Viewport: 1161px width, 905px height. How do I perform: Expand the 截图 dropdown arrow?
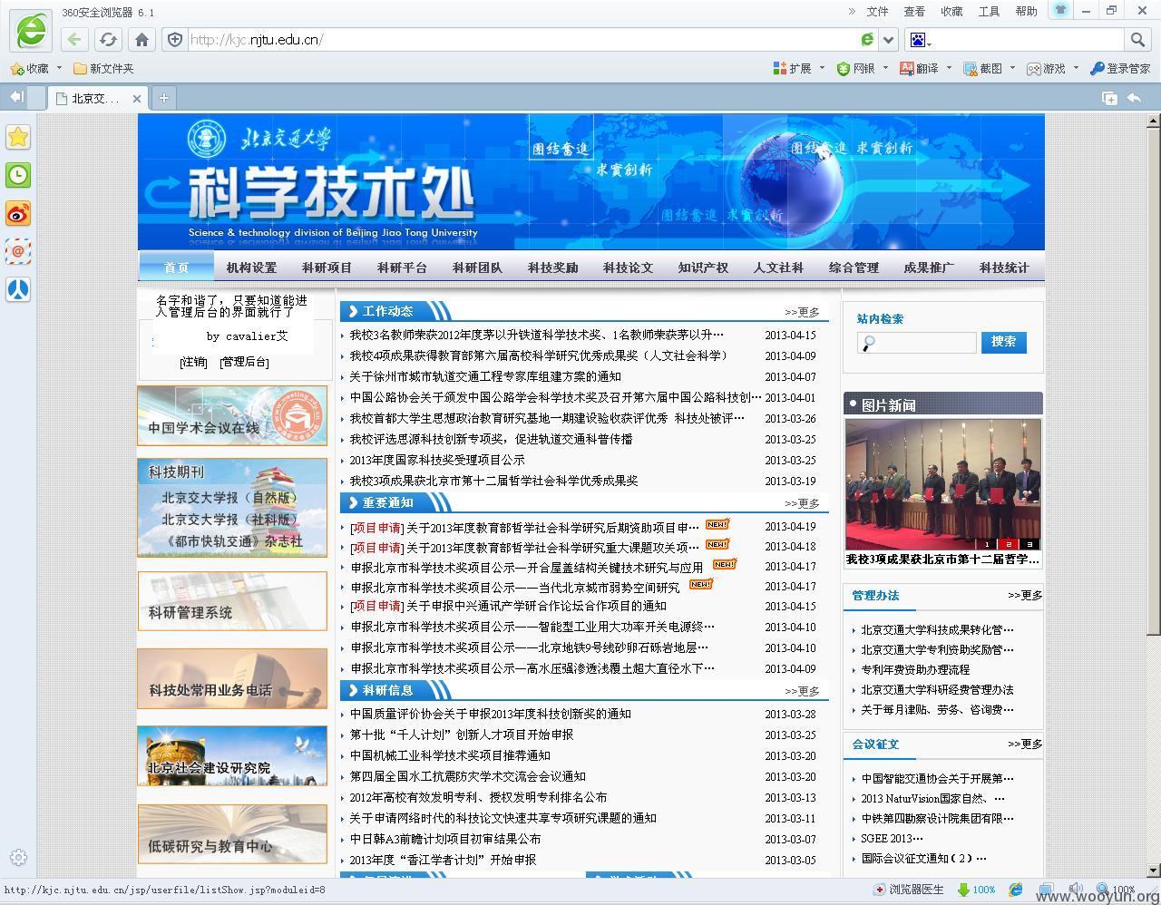(x=1012, y=68)
